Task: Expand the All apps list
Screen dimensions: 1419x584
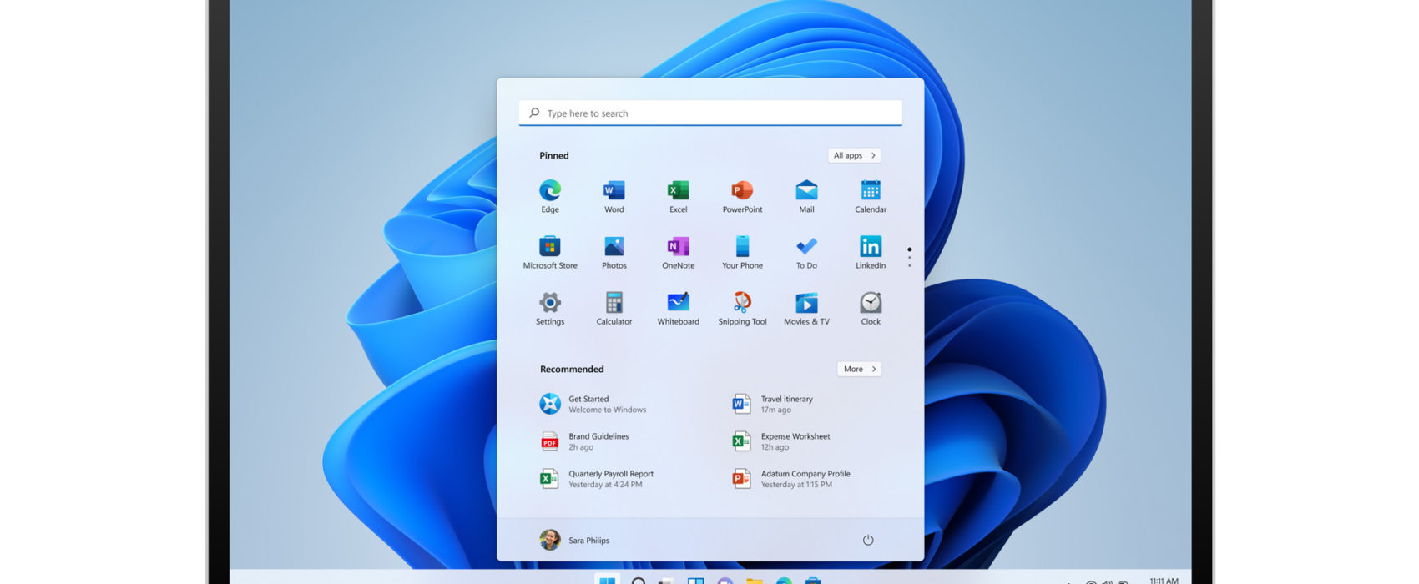Action: point(855,155)
